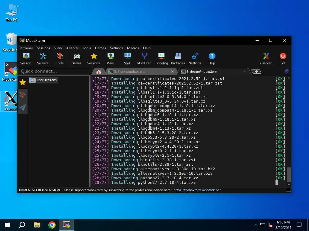Activate the MultiExec toolbar icon
The image size is (309, 231).
pos(144,59)
